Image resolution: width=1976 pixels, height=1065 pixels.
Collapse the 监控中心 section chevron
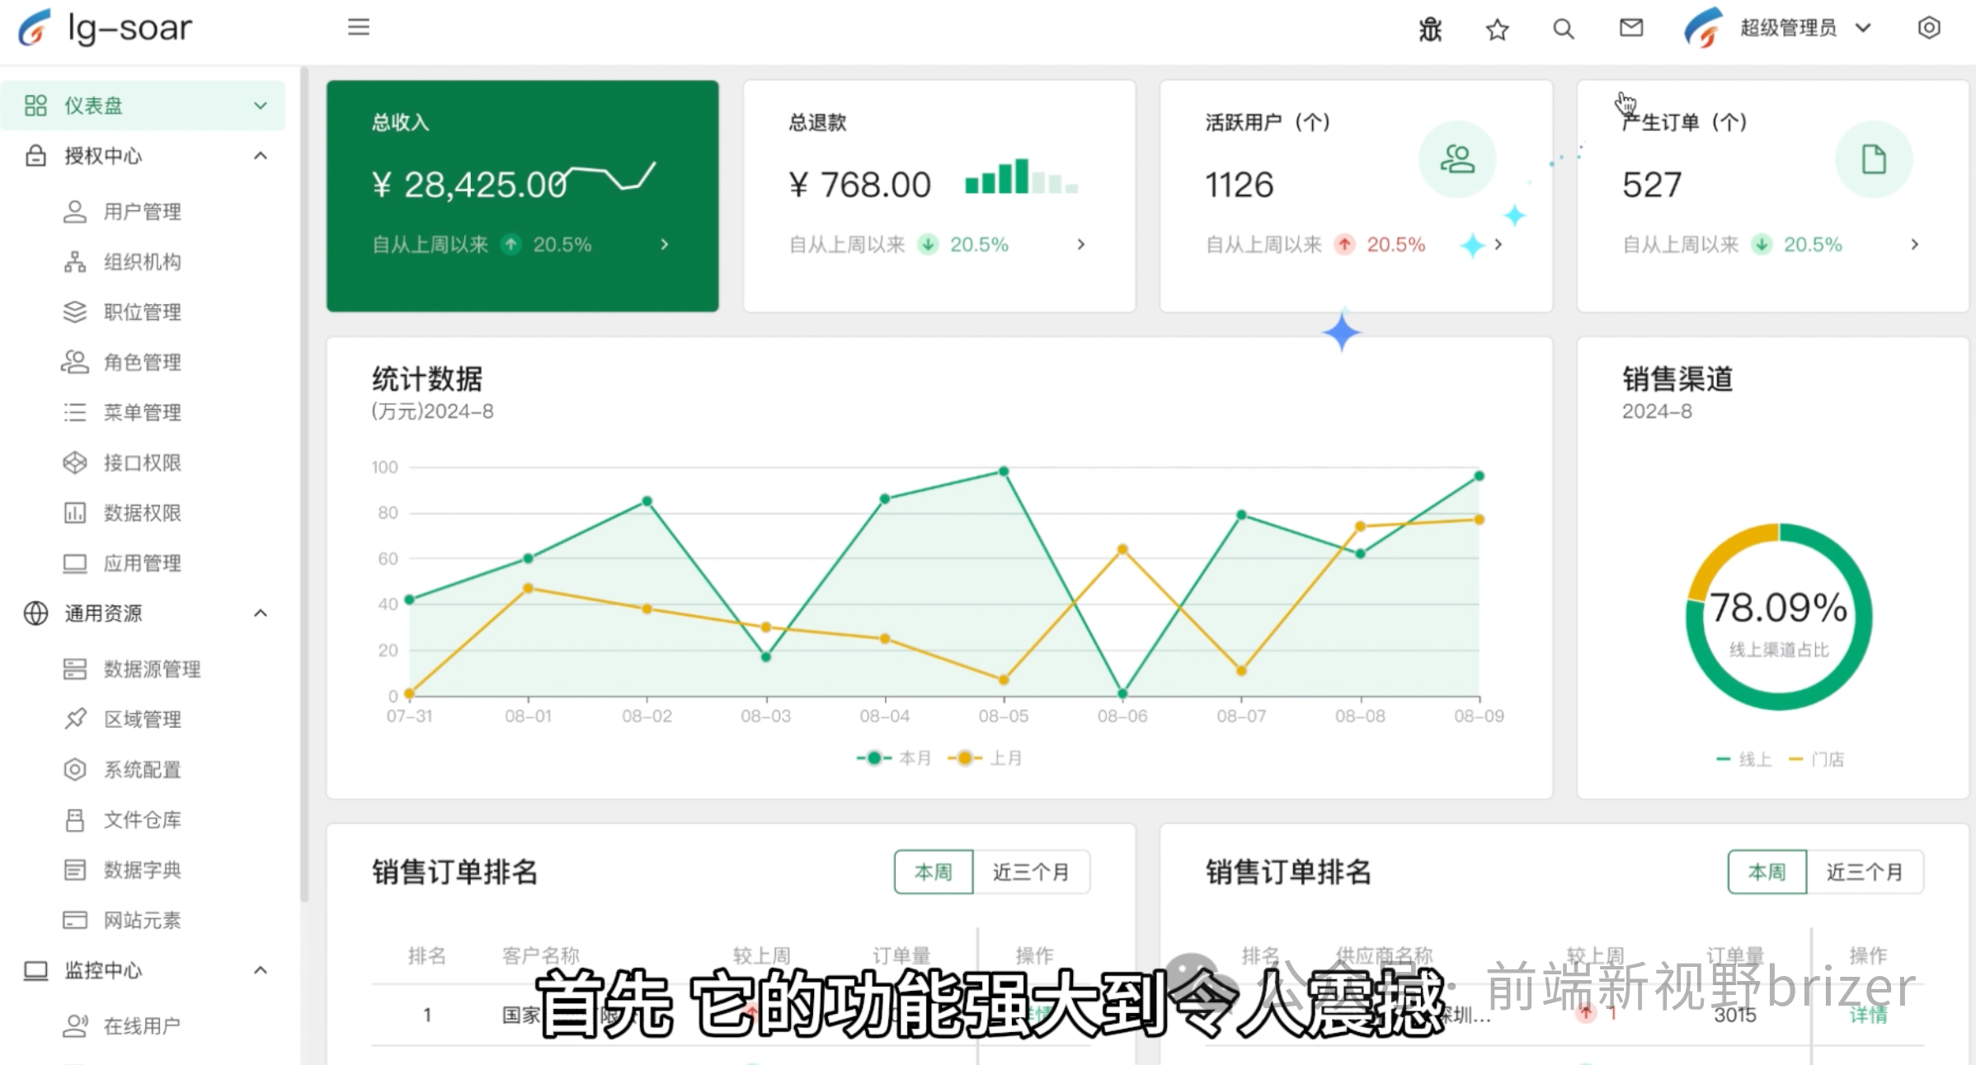coord(261,970)
